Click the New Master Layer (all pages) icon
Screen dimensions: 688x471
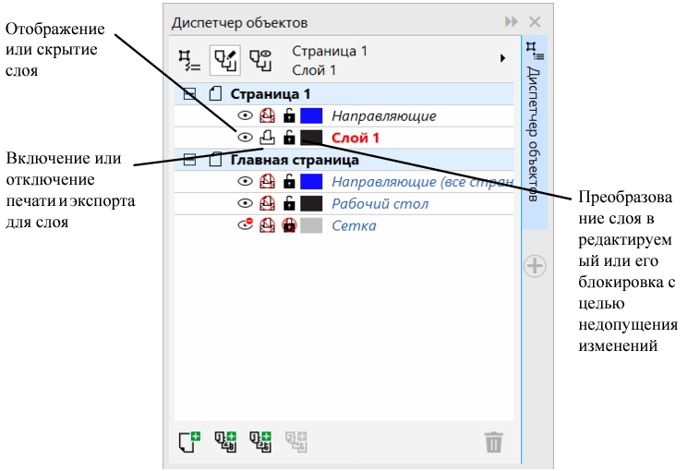[x=224, y=441]
